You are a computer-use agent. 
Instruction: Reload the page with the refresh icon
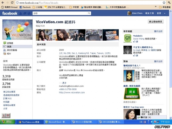click(x=12, y=2)
